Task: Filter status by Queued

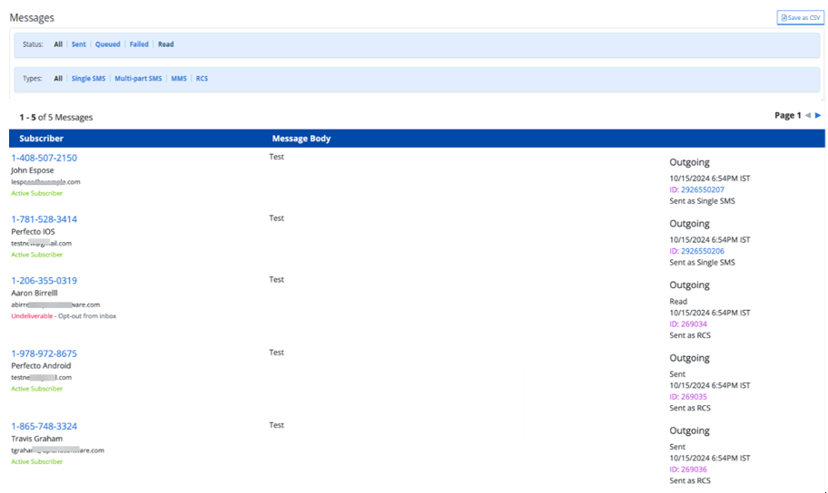Action: [x=107, y=44]
